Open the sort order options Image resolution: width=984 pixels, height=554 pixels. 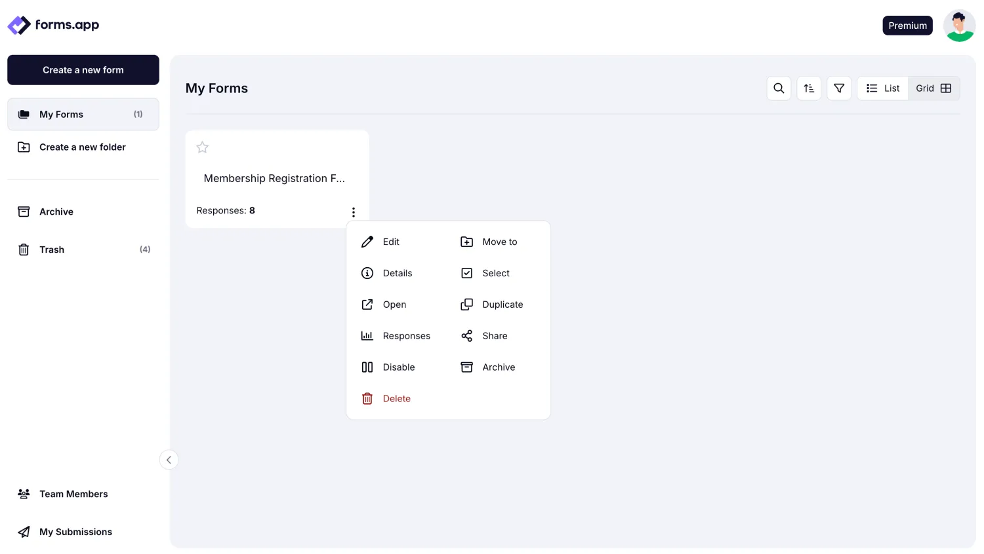point(809,88)
